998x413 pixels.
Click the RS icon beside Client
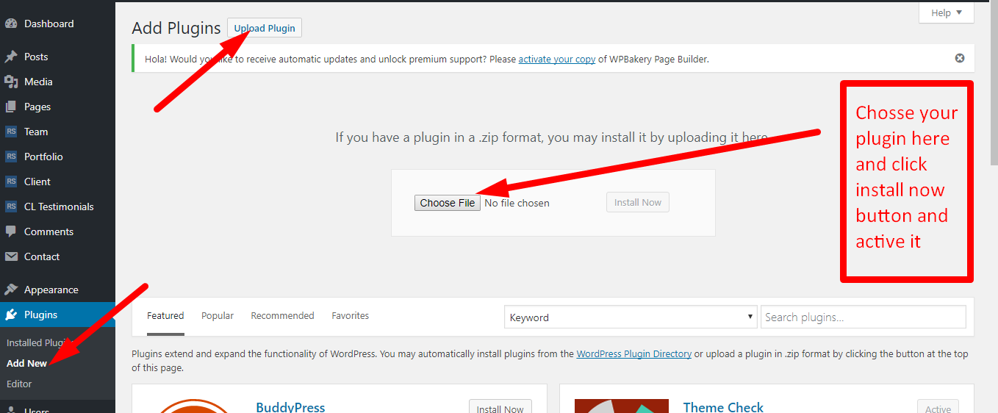coord(11,182)
